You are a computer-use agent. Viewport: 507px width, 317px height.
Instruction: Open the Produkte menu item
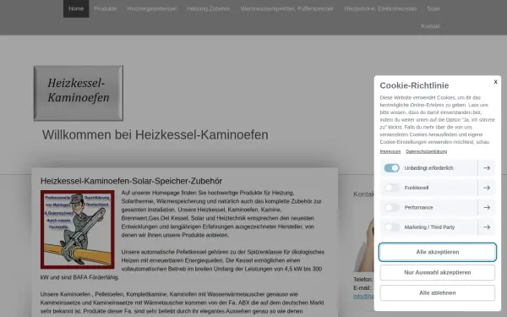(x=106, y=8)
